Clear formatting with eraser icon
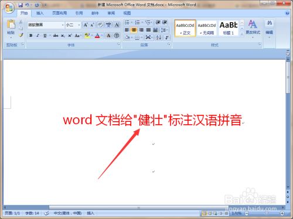Screen dimensions: 293x219 pyautogui.click(x=100, y=25)
